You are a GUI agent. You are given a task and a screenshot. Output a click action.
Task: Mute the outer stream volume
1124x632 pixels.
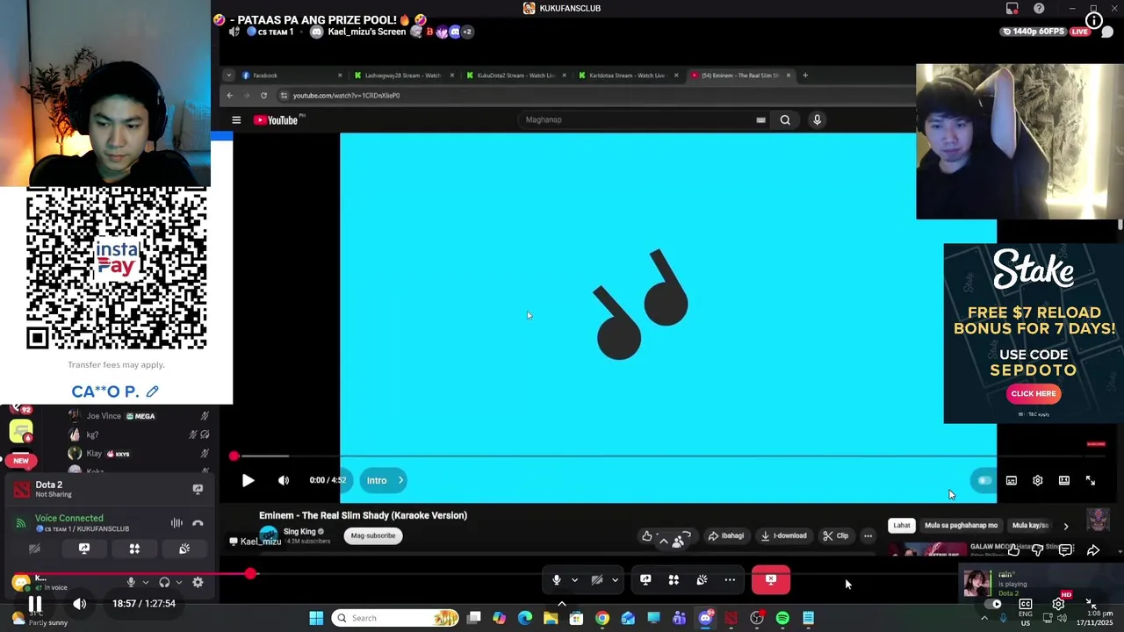pyautogui.click(x=79, y=604)
